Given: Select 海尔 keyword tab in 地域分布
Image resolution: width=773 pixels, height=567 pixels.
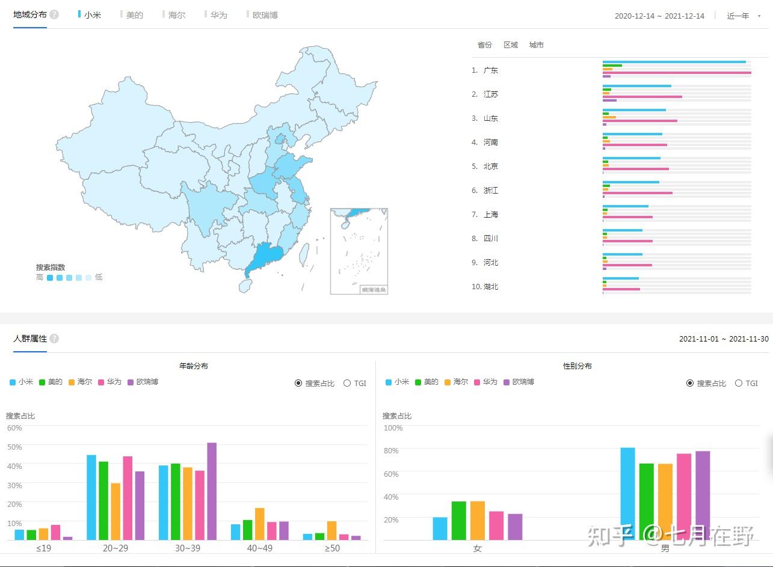Looking at the screenshot, I should click(x=174, y=15).
